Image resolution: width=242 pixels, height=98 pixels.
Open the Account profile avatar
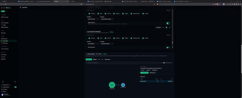tap(2, 94)
